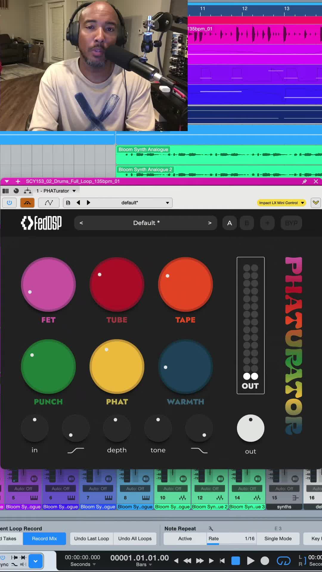Select the B state button
Viewport: 322px width, 572px height.
tap(247, 223)
